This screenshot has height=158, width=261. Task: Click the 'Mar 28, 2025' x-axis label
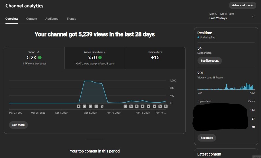(38, 113)
